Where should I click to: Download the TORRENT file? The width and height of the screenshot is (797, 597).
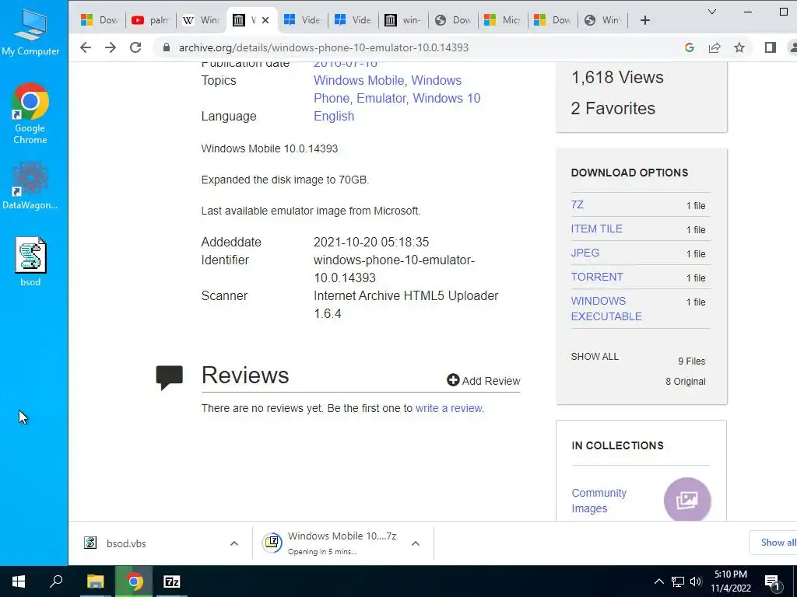click(597, 278)
